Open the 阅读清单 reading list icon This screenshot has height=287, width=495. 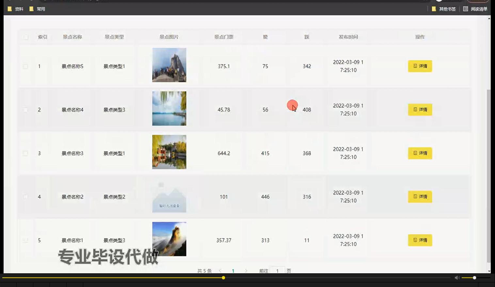(466, 9)
